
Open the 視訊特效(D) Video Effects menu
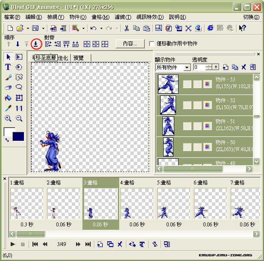click(150, 17)
